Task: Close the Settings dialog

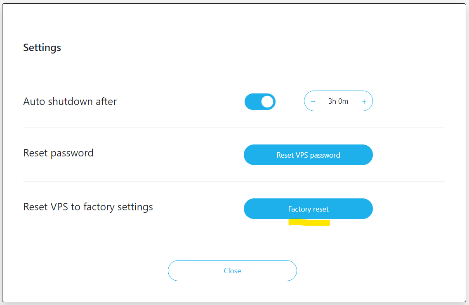Action: point(232,270)
